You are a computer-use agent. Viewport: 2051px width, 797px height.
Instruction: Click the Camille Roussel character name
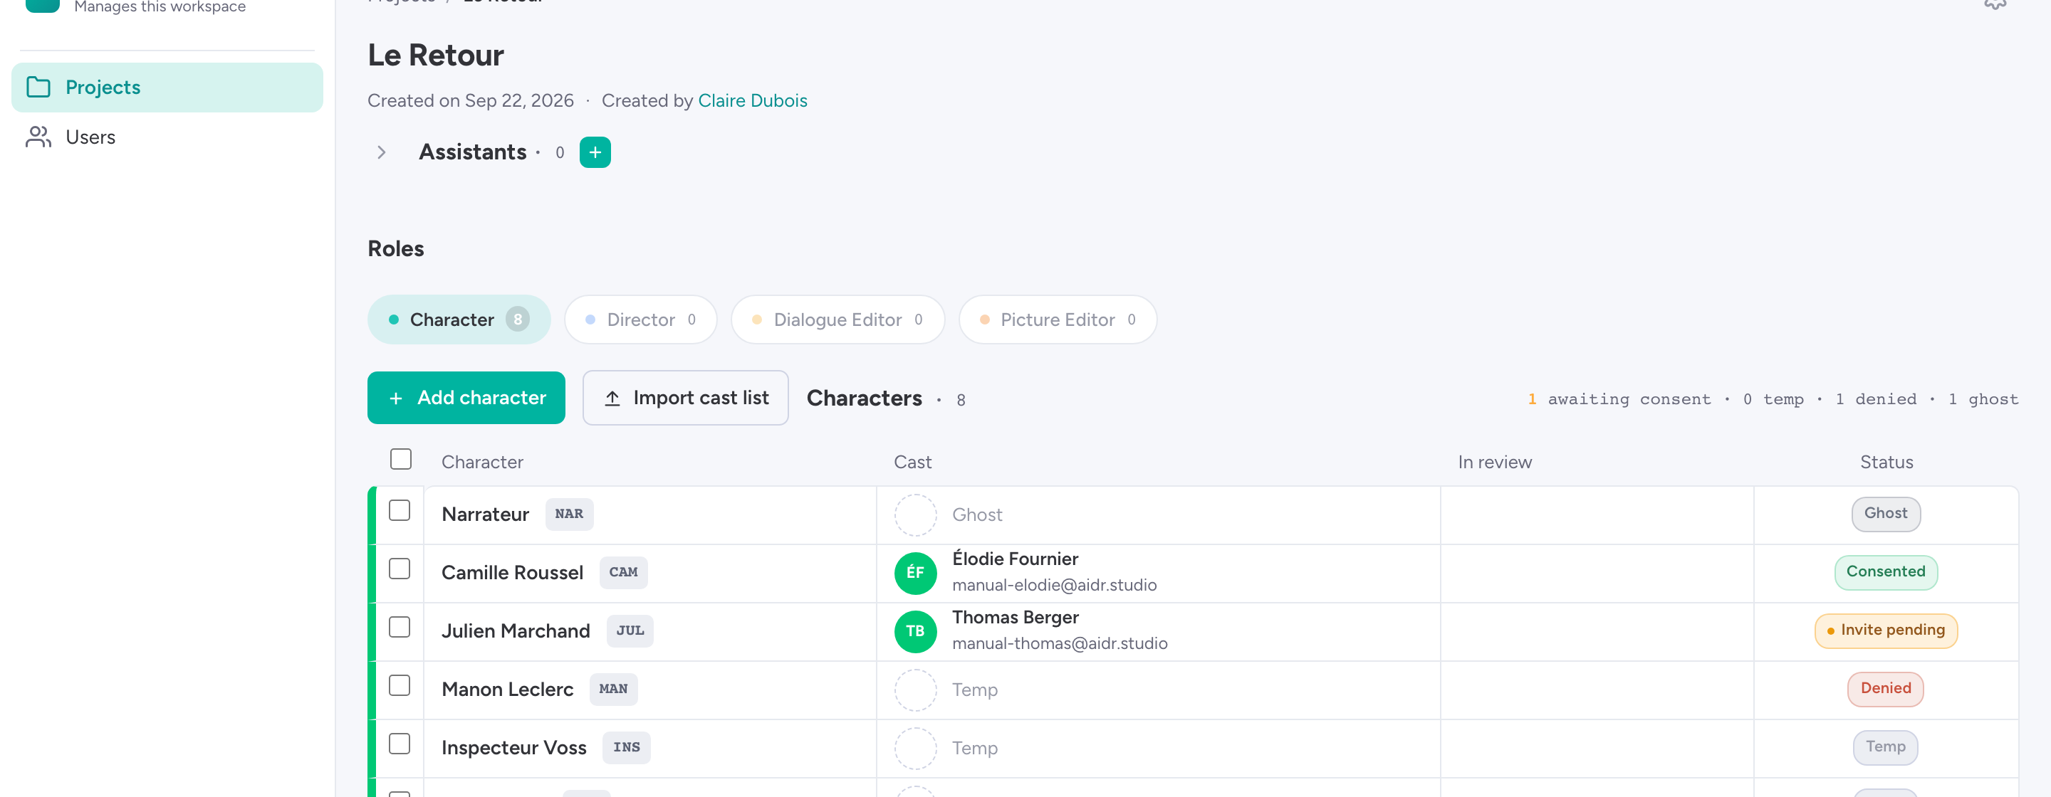click(x=512, y=573)
